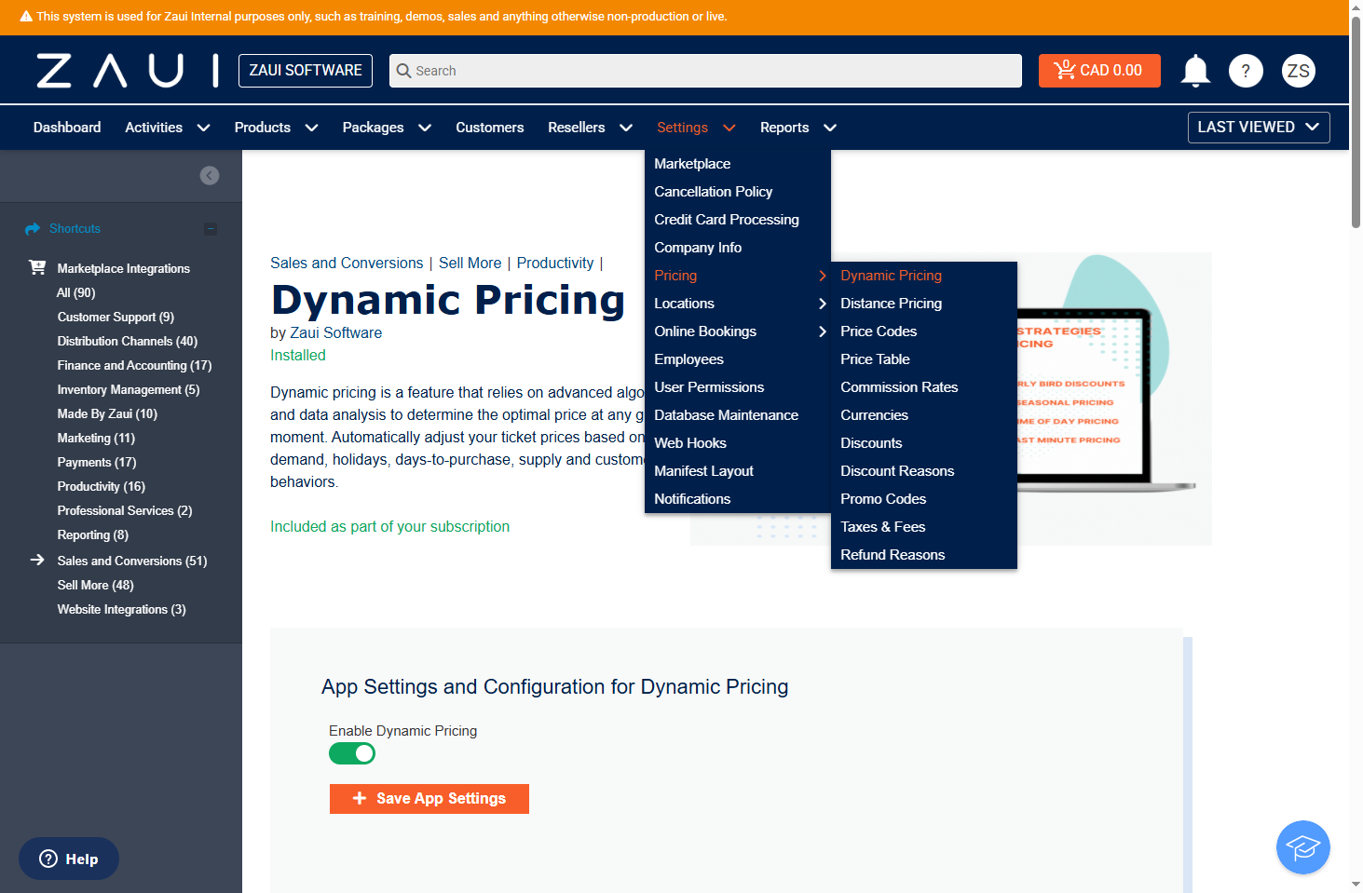Click the ZAUI logo
Image resolution: width=1363 pixels, height=893 pixels.
(x=128, y=71)
